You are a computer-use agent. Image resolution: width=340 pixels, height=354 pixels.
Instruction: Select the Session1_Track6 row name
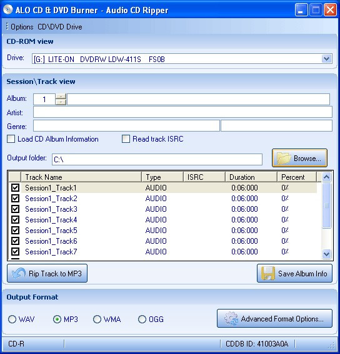pos(51,241)
